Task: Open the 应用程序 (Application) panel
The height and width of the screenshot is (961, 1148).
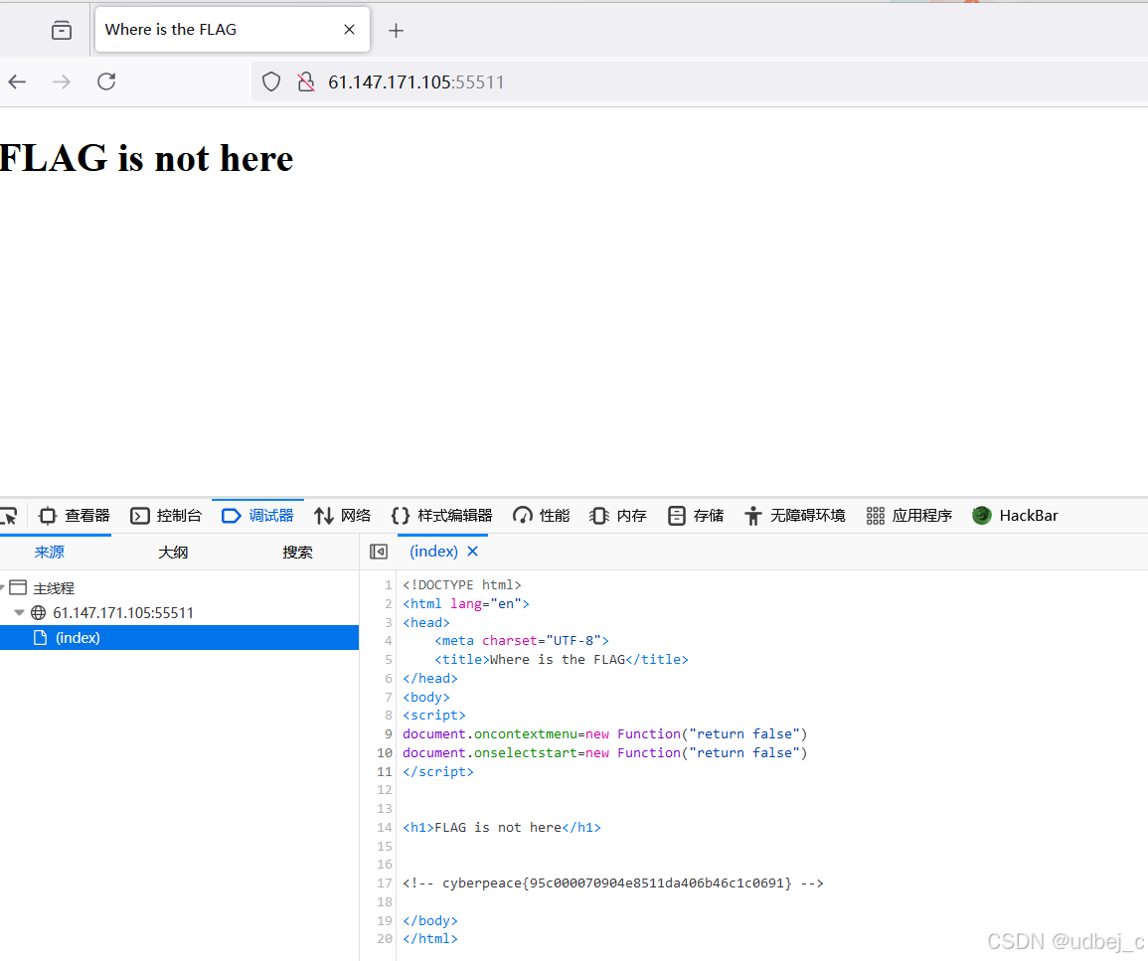Action: click(x=908, y=515)
